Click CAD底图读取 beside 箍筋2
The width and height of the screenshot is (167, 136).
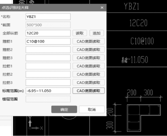pos(89,50)
